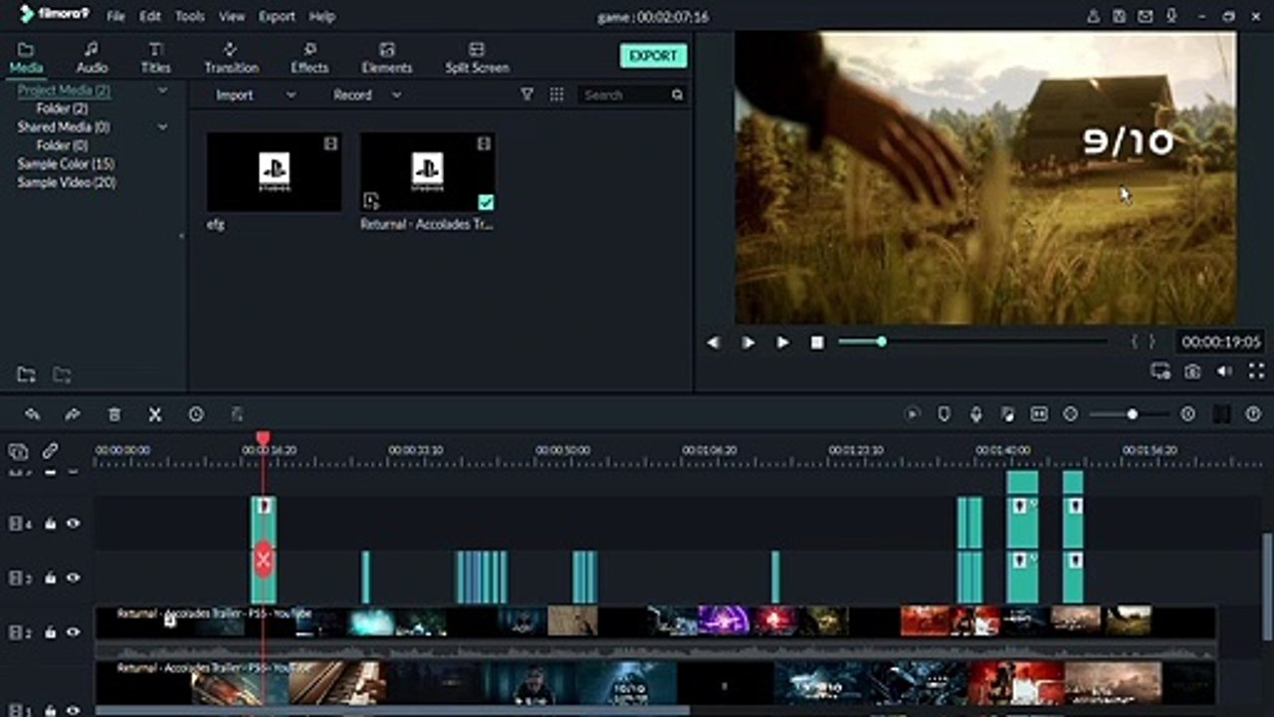1274x717 pixels.
Task: Filter media with the funnel icon
Action: pos(528,95)
